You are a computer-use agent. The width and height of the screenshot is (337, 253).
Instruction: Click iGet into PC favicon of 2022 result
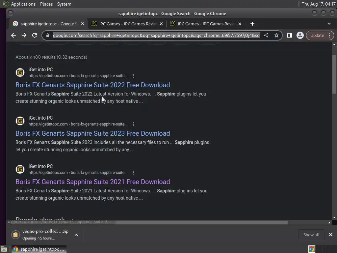point(20,72)
